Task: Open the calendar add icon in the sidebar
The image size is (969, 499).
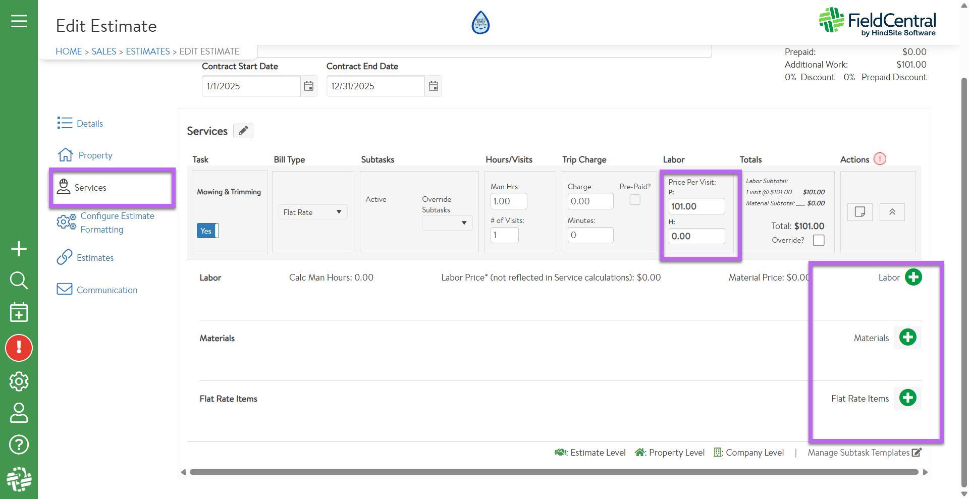Action: click(x=19, y=312)
